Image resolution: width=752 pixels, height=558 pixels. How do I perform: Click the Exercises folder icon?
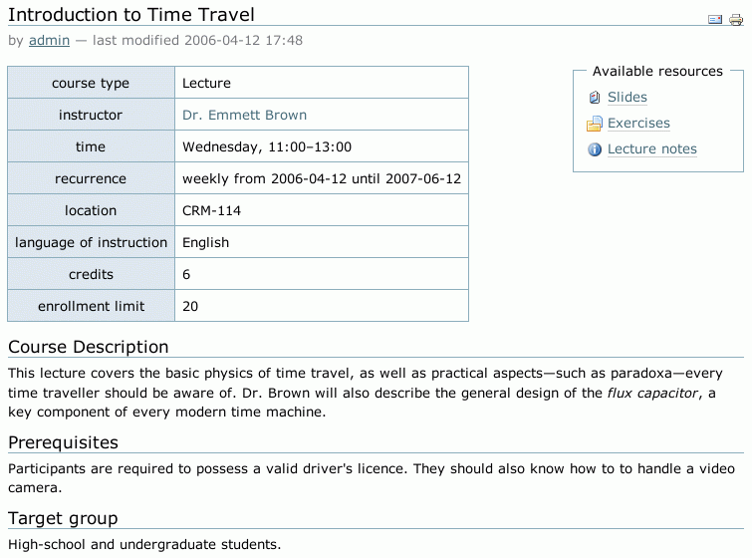[x=595, y=124]
